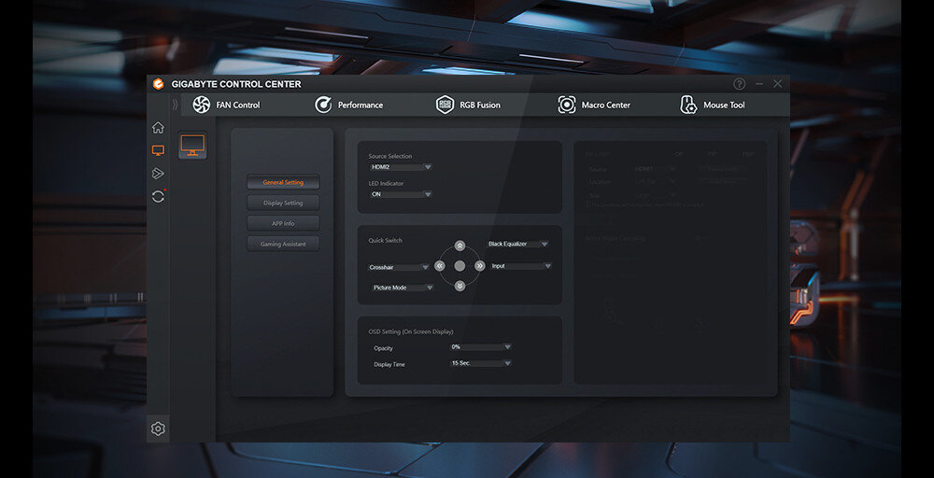Click the Display Time label

(389, 364)
